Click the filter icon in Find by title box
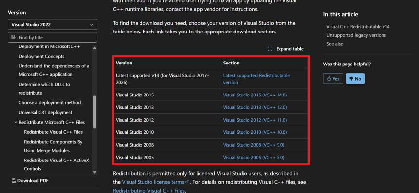 pyautogui.click(x=13, y=37)
